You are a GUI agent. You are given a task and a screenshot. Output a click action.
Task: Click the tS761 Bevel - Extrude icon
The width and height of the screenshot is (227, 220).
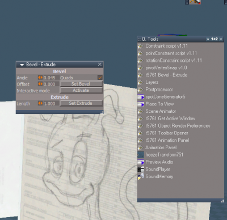pyautogui.click(x=140, y=75)
